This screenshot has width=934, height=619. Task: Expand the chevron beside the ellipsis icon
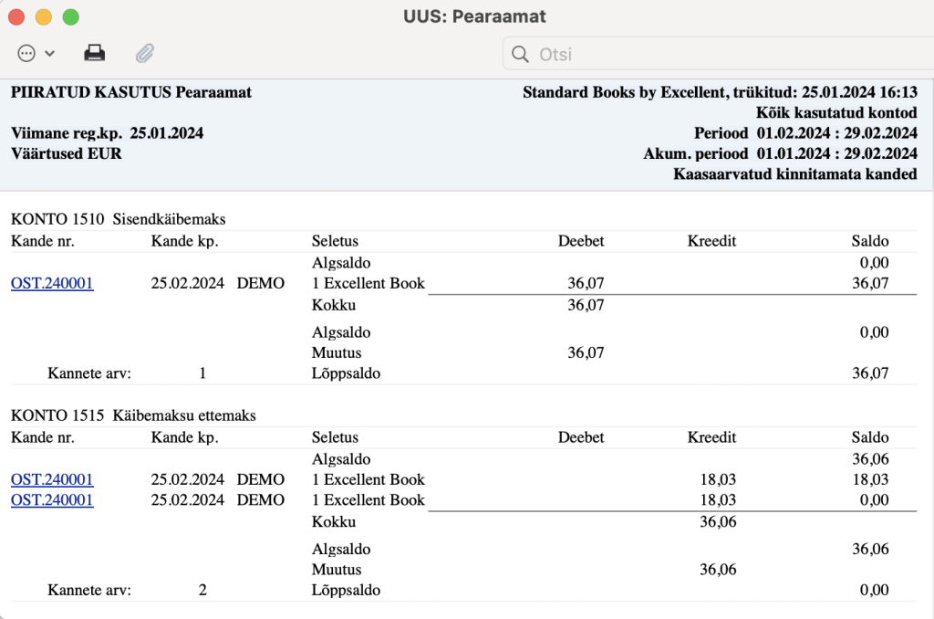coord(50,54)
